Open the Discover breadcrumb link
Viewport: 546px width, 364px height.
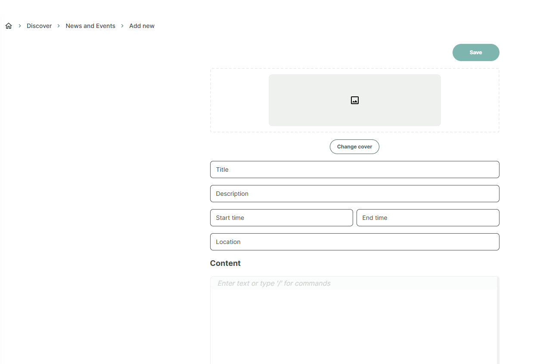(x=39, y=26)
